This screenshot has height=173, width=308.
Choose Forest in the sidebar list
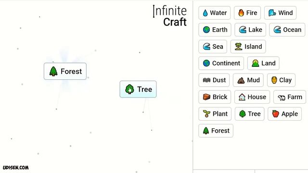click(x=216, y=131)
